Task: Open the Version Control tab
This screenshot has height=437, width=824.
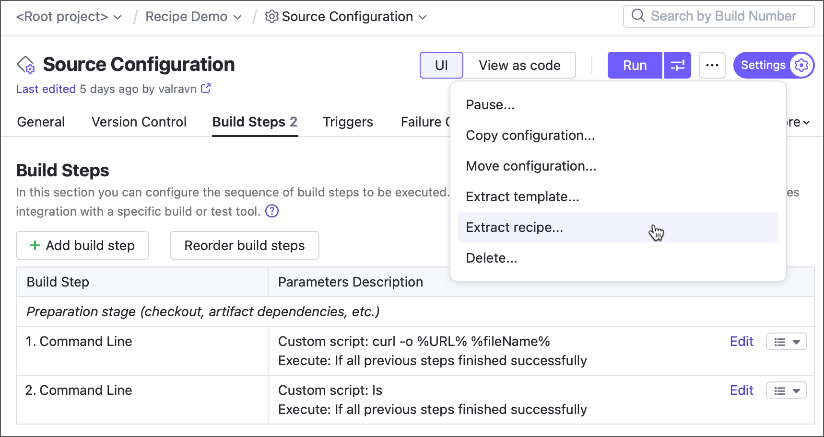Action: point(139,122)
